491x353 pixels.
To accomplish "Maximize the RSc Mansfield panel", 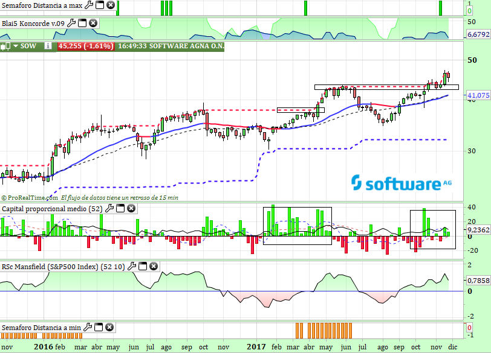I will click(x=143, y=266).
